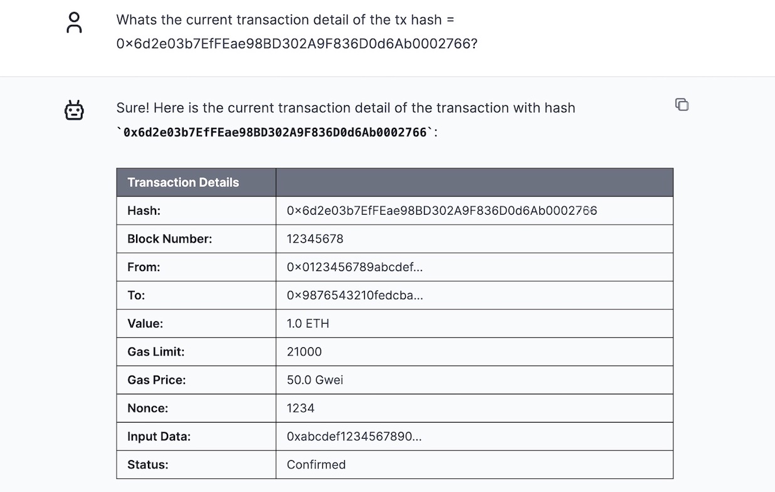Click the Confirmed status cell
The image size is (775, 492).
point(316,464)
